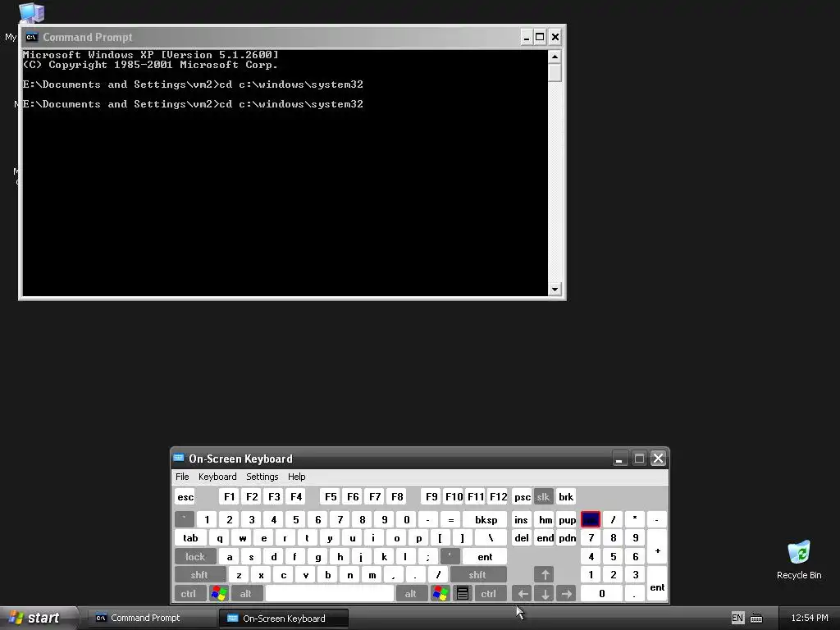Image resolution: width=840 pixels, height=630 pixels.
Task: Minimize the On-Screen Keyboard window
Action: click(620, 459)
